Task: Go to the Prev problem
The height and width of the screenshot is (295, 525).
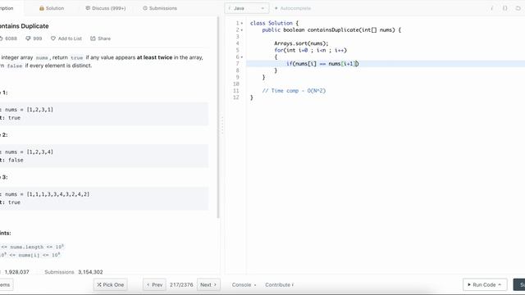Action: point(154,284)
